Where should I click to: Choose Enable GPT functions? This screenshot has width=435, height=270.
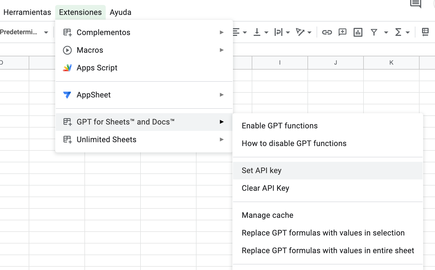pos(328,126)
